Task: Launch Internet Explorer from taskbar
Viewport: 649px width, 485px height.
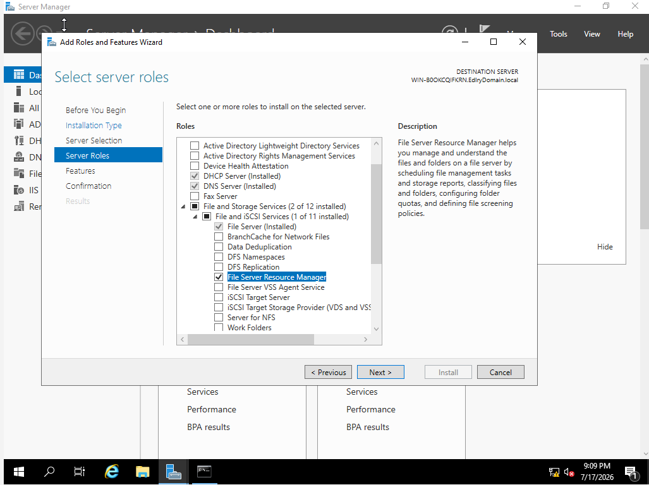Action: [112, 472]
